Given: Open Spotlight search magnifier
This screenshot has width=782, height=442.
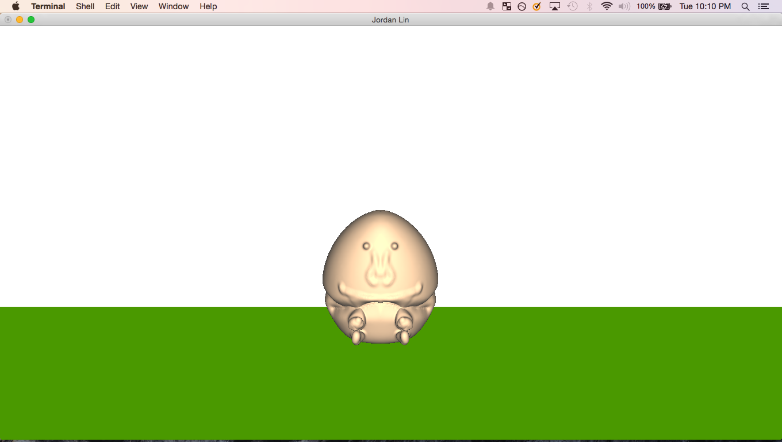Looking at the screenshot, I should click(x=746, y=6).
